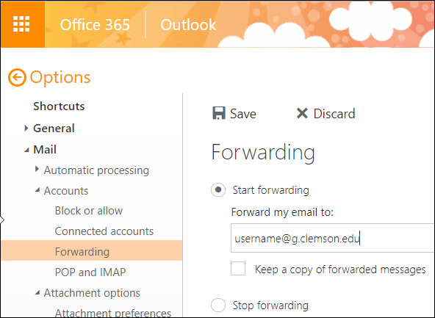Click the Office 365 header link

point(95,25)
